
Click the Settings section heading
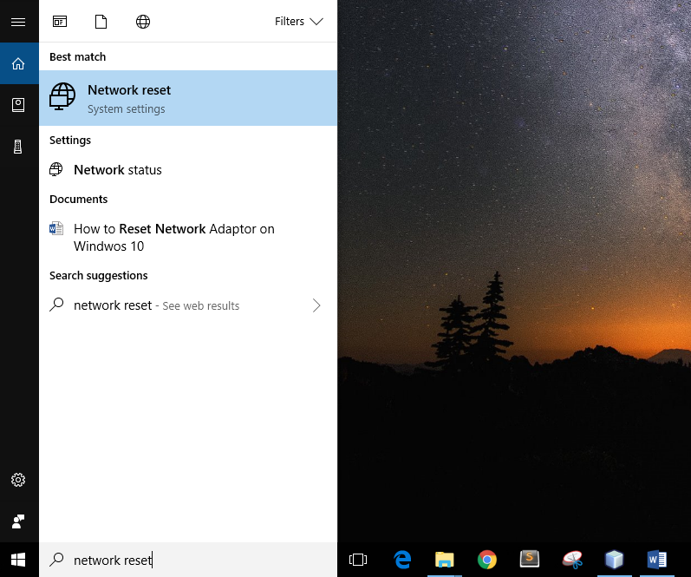tap(70, 141)
